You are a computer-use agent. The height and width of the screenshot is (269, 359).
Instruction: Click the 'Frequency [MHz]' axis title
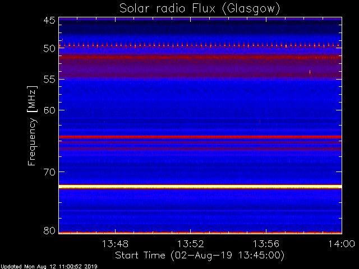(x=32, y=126)
